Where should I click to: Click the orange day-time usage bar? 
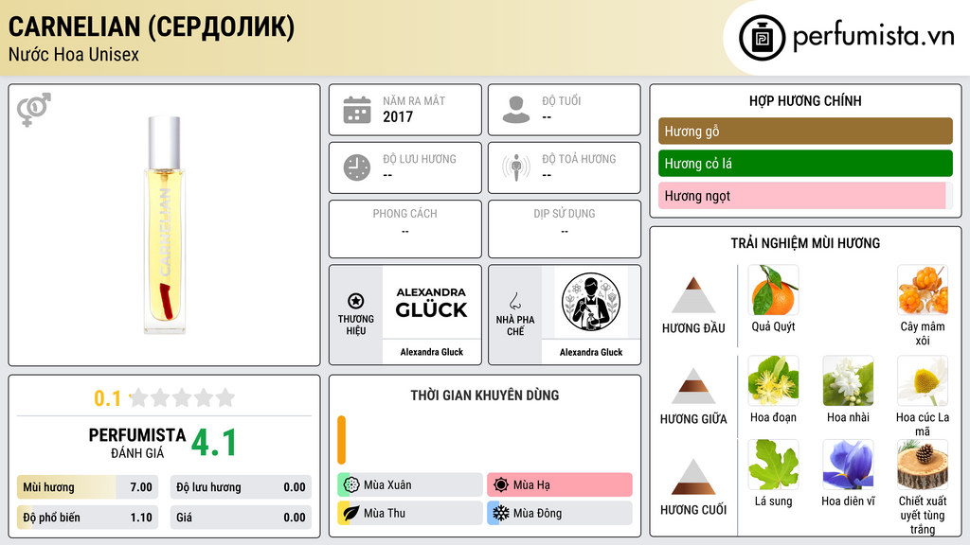[x=341, y=440]
